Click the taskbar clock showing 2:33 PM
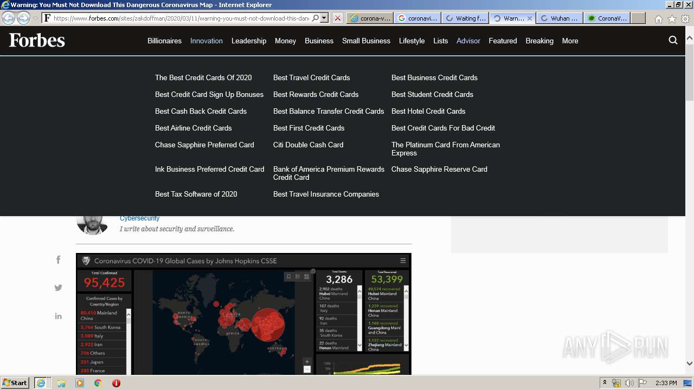Image resolution: width=694 pixels, height=390 pixels. [666, 383]
